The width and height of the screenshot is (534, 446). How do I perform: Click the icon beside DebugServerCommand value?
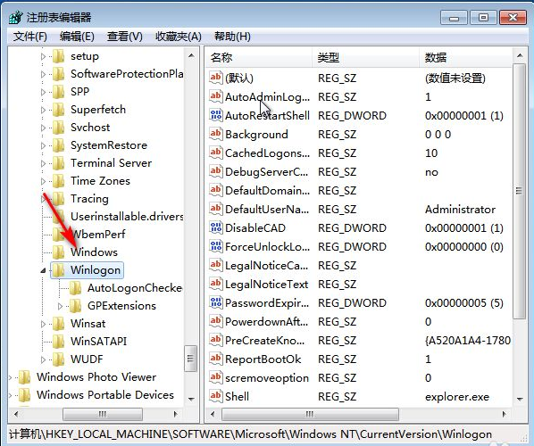(216, 171)
